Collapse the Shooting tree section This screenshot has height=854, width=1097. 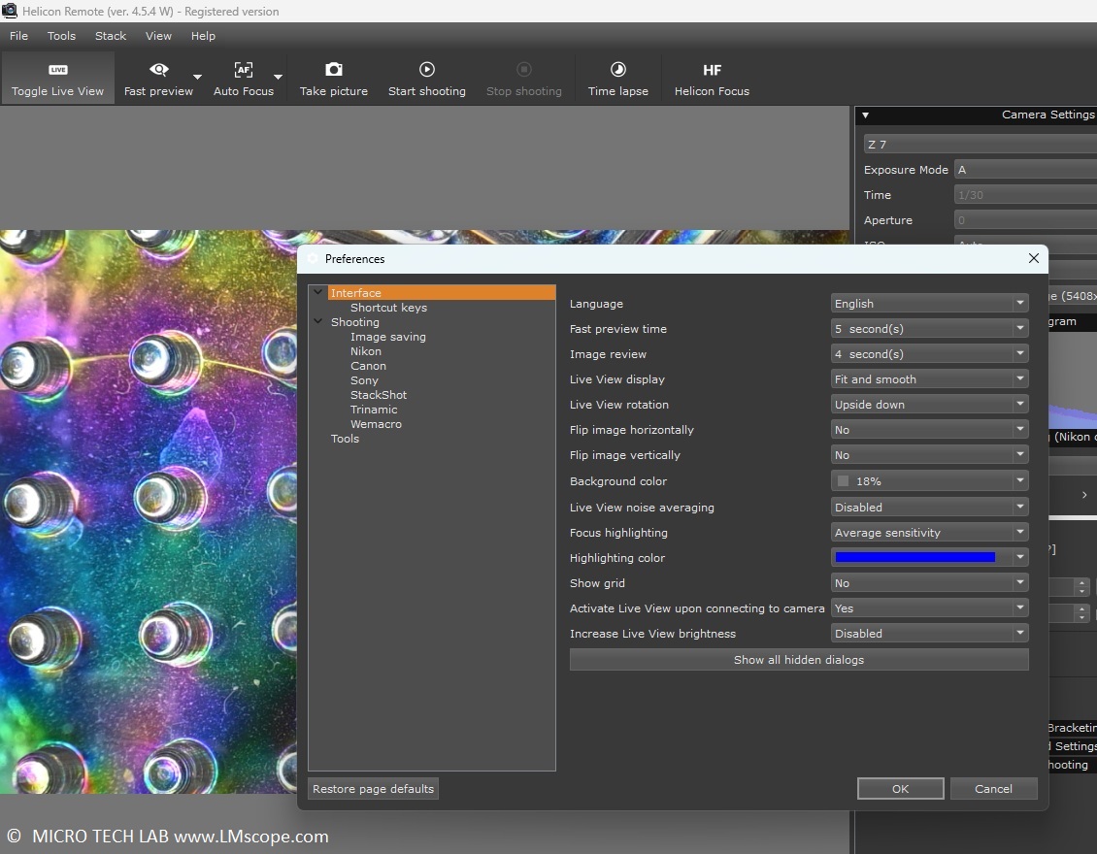317,322
